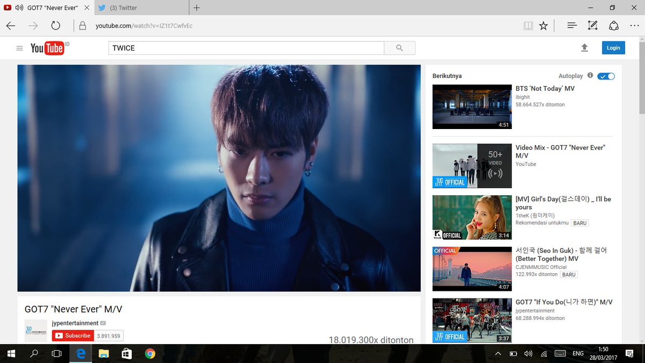
Task: Click the search magnifier button
Action: pyautogui.click(x=399, y=48)
